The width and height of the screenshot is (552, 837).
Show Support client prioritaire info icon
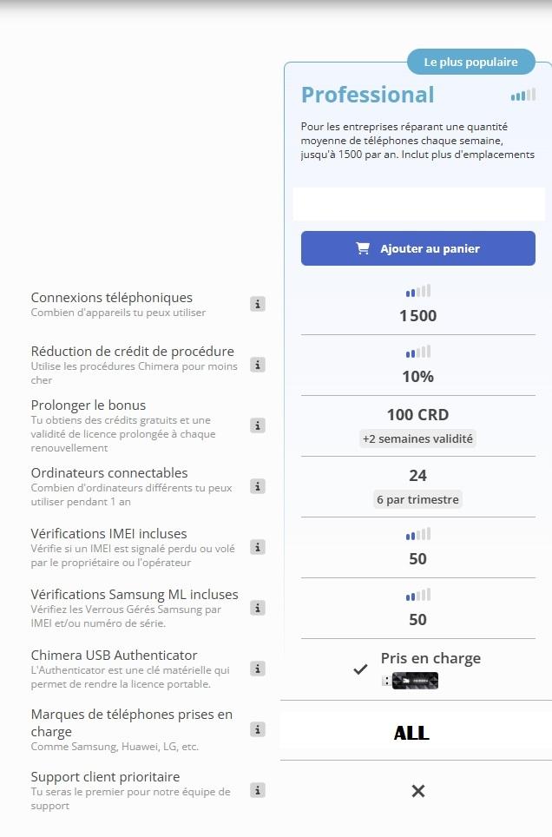click(x=258, y=790)
